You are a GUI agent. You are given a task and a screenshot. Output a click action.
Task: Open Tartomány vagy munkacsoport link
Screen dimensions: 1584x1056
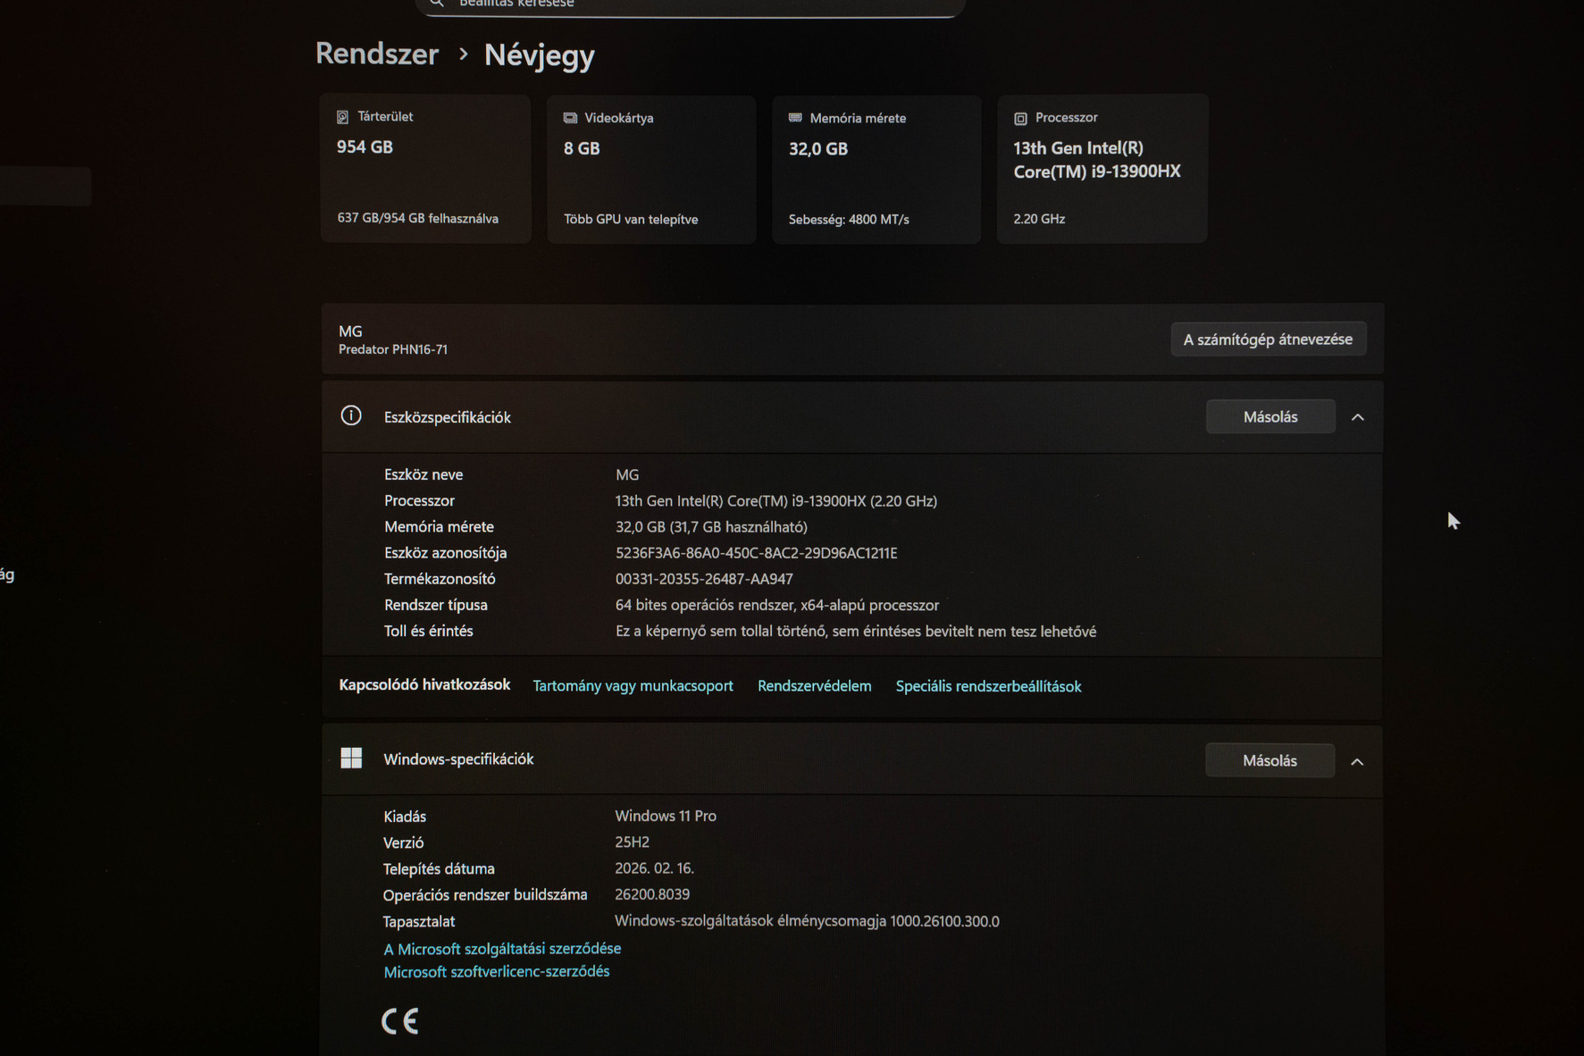click(x=633, y=685)
